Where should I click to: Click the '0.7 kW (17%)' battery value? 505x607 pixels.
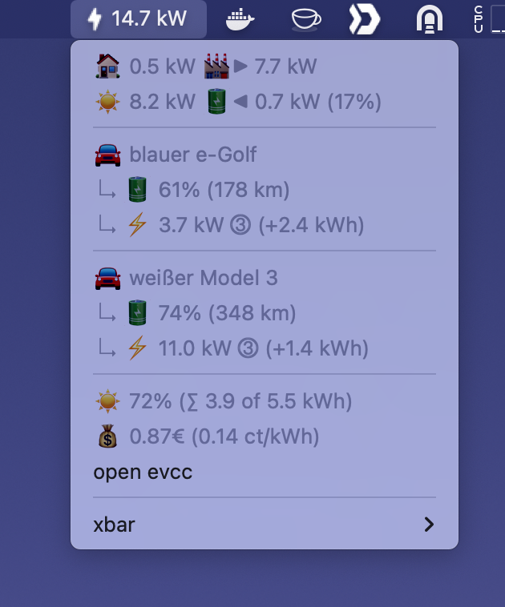[317, 102]
